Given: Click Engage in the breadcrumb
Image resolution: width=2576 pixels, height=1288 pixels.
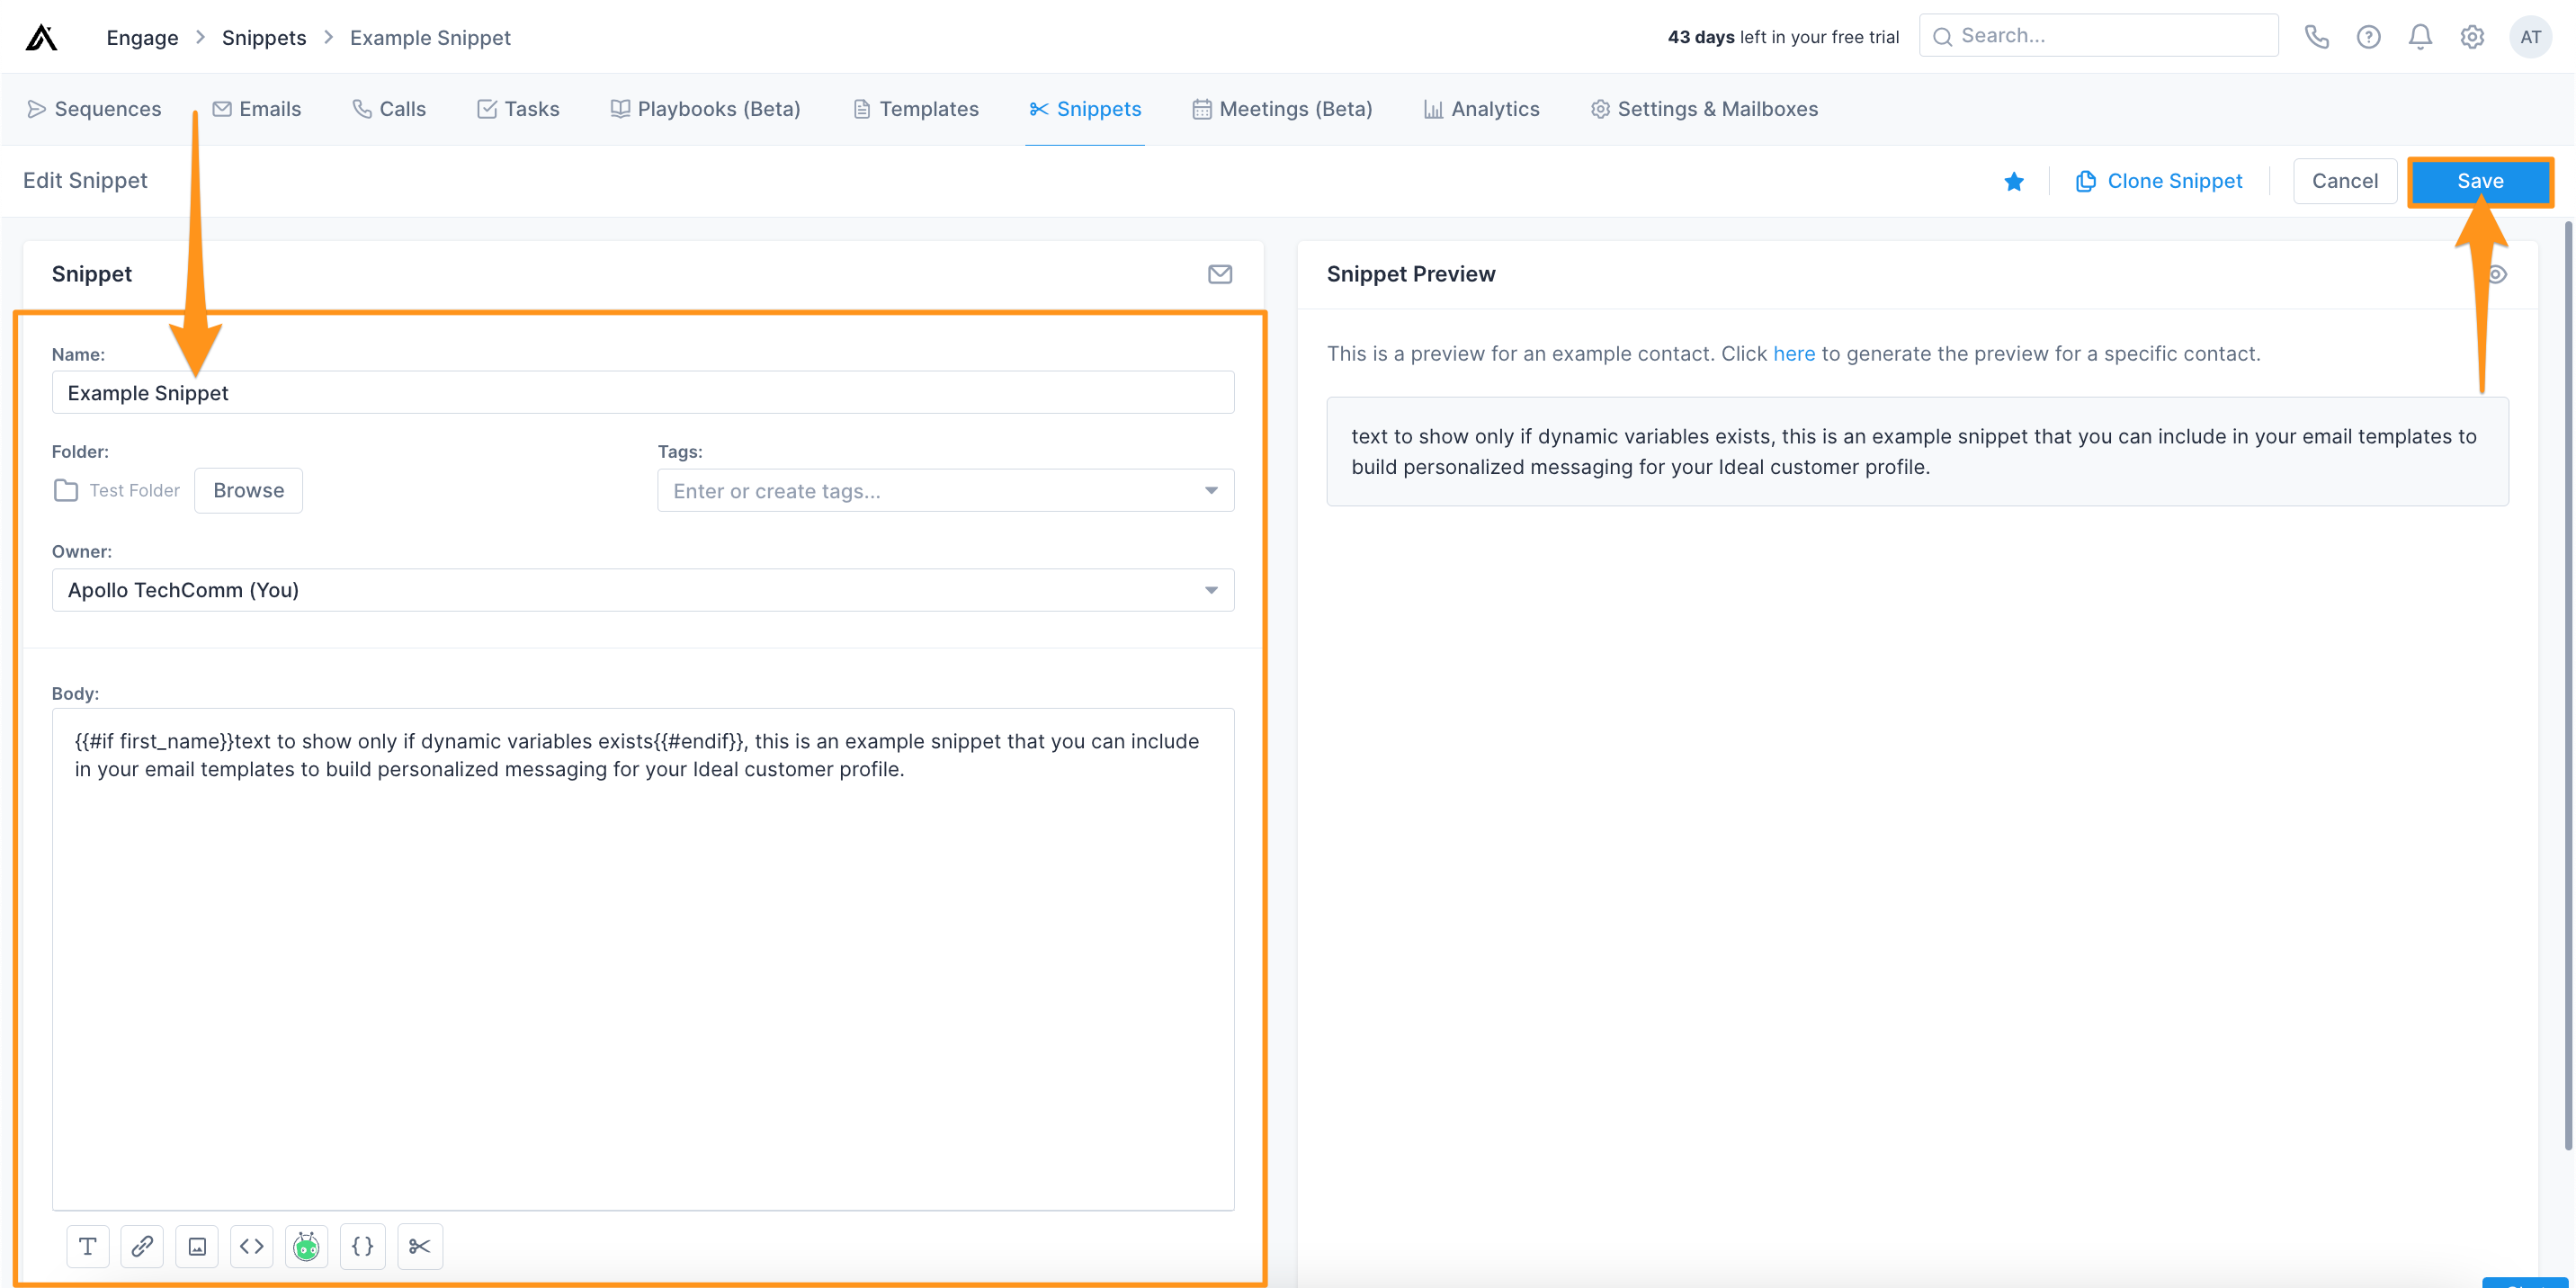Looking at the screenshot, I should (142, 38).
